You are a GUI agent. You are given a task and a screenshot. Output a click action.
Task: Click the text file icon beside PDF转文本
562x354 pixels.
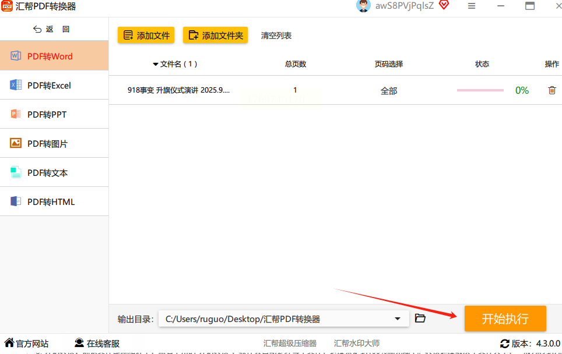click(16, 172)
